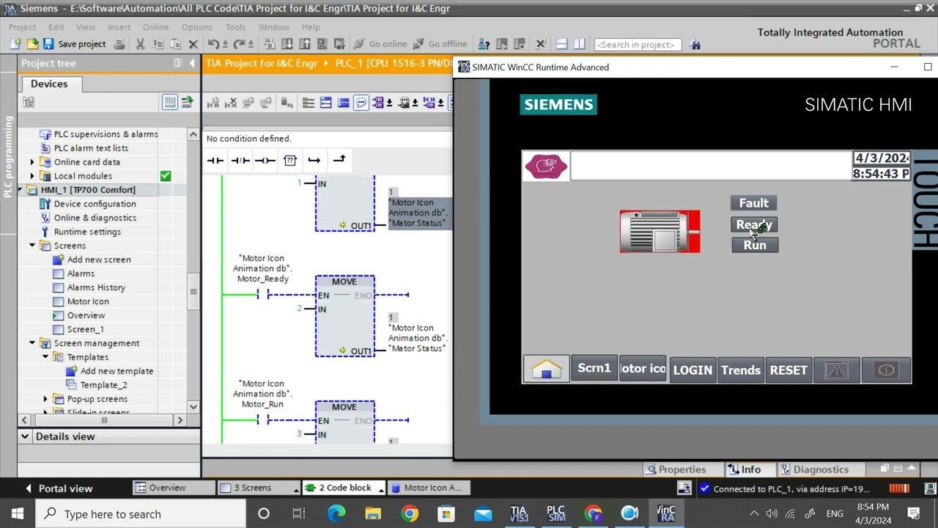Open PLCSIM from the Windows taskbar
This screenshot has width=938, height=528.
(x=555, y=513)
